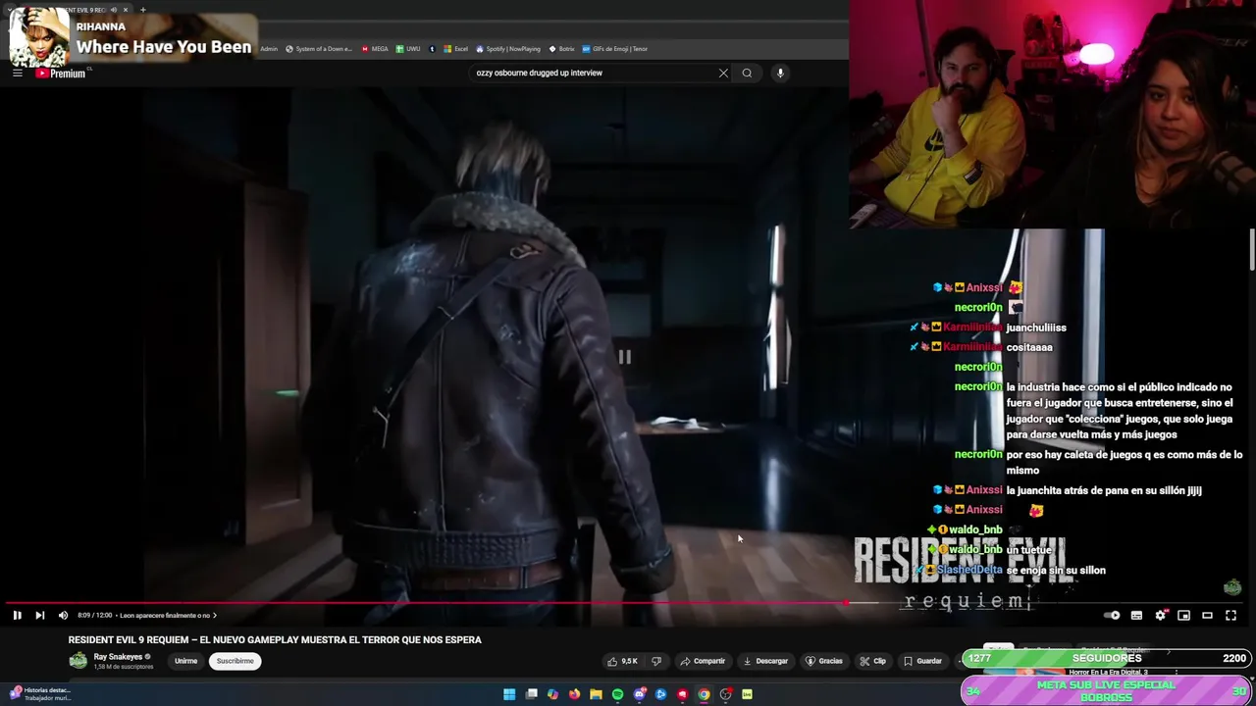Click chat message 'juanchuliiiss'
This screenshot has height=706, width=1256.
coord(1036,328)
